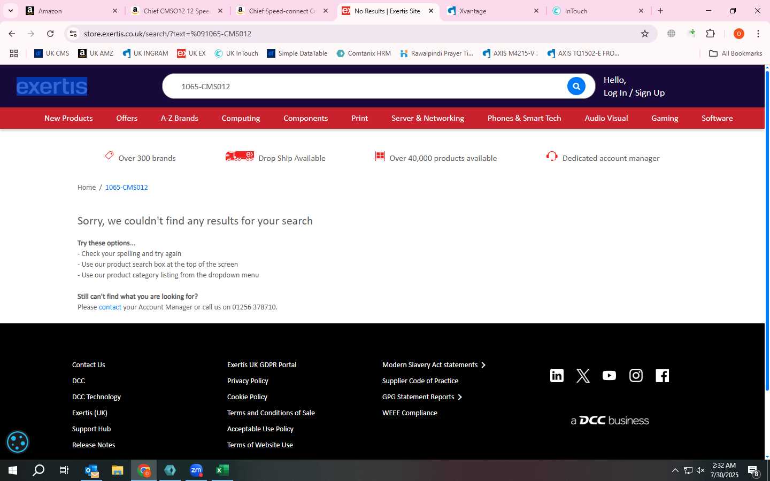
Task: Open File Explorer from the taskbar
Action: point(117,470)
